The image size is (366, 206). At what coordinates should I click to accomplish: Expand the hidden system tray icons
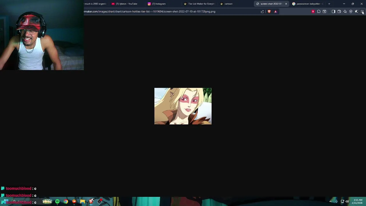click(330, 201)
